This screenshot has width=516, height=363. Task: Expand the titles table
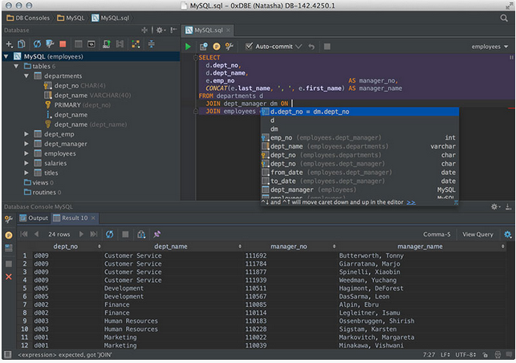tap(26, 173)
